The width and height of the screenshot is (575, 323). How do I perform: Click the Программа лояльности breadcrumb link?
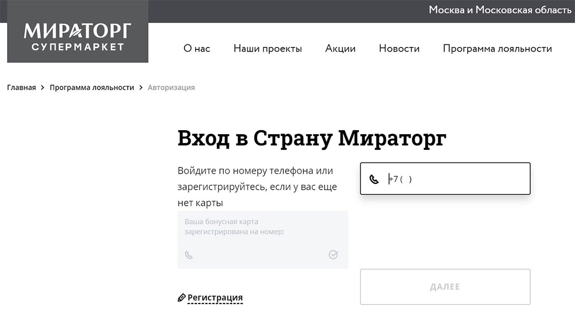coord(92,87)
